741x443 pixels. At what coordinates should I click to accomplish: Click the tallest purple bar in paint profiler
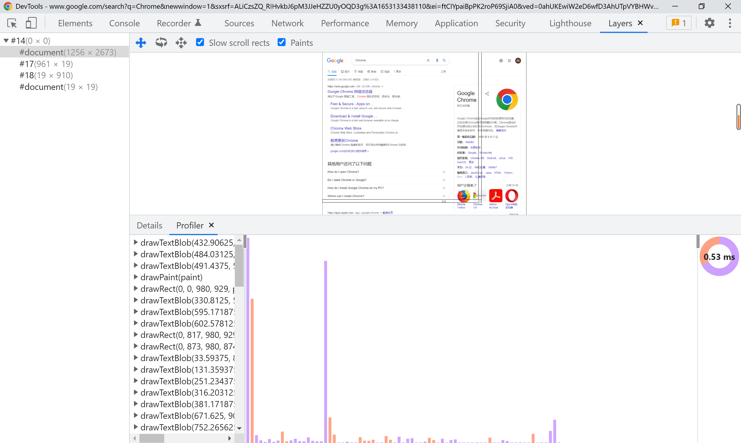[x=248, y=340]
